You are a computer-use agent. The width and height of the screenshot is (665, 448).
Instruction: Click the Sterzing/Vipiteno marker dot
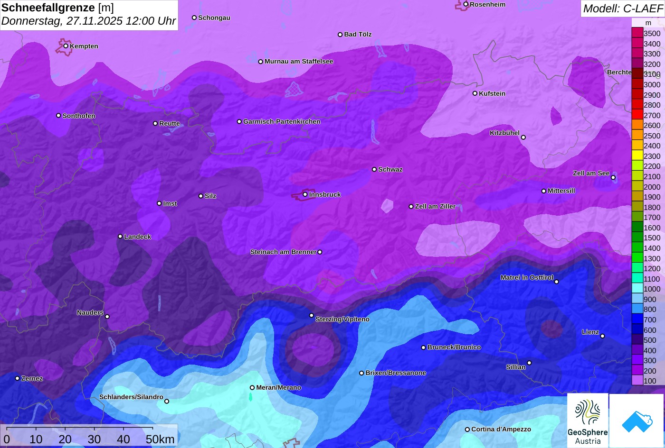[x=312, y=315]
